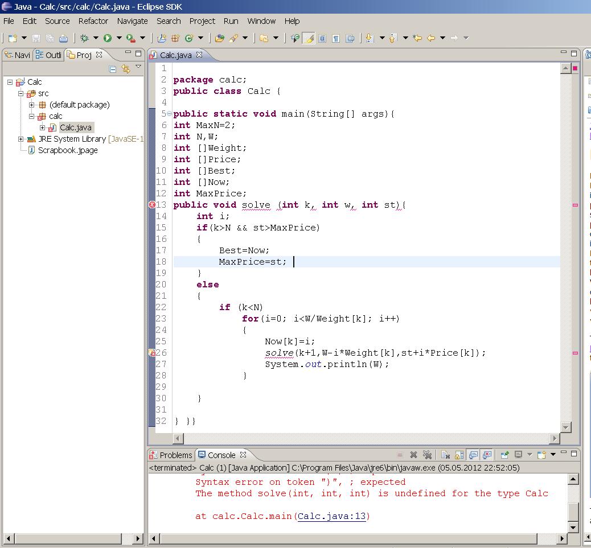Pin the Console view

tap(504, 455)
